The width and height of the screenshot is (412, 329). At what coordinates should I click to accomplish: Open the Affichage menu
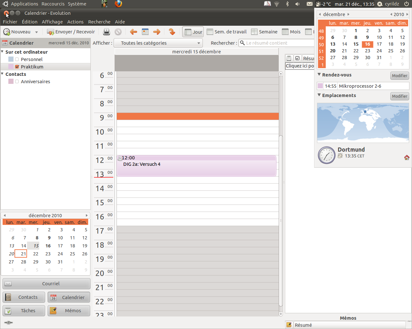52,22
